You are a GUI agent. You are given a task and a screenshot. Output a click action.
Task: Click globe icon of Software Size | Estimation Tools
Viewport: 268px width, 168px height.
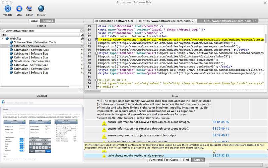click(x=11, y=42)
